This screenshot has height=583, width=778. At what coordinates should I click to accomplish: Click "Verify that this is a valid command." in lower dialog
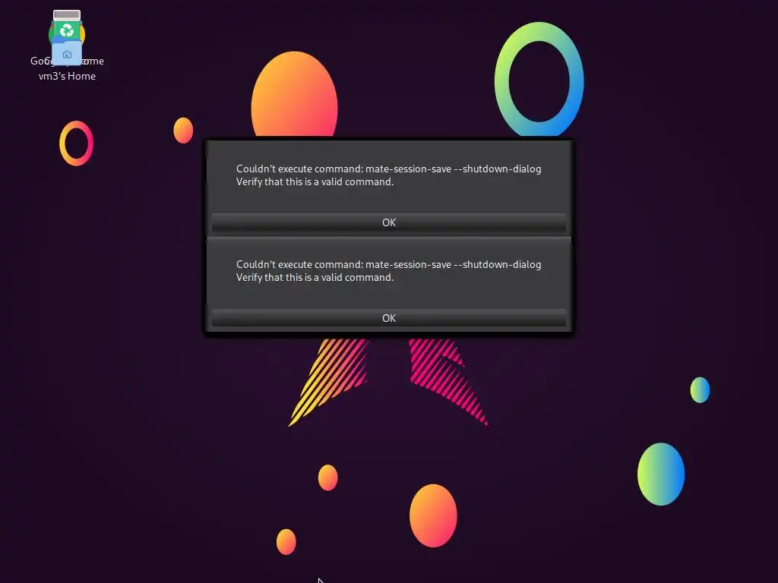pos(315,278)
